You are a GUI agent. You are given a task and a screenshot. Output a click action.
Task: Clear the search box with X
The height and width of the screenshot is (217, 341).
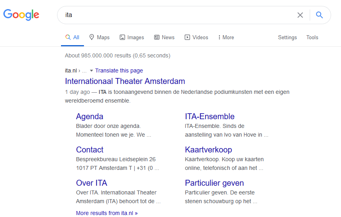click(300, 15)
